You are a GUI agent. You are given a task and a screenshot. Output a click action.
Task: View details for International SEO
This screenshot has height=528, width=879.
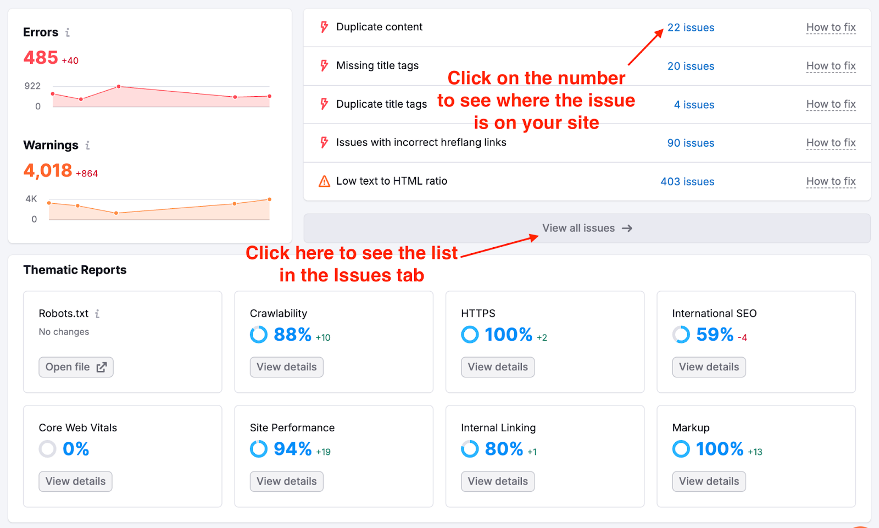point(709,367)
